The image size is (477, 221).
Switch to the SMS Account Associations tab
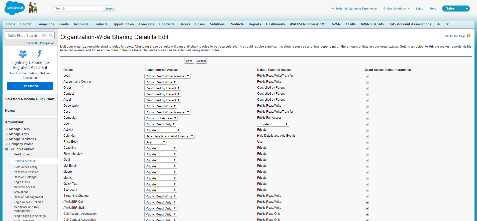click(x=410, y=24)
